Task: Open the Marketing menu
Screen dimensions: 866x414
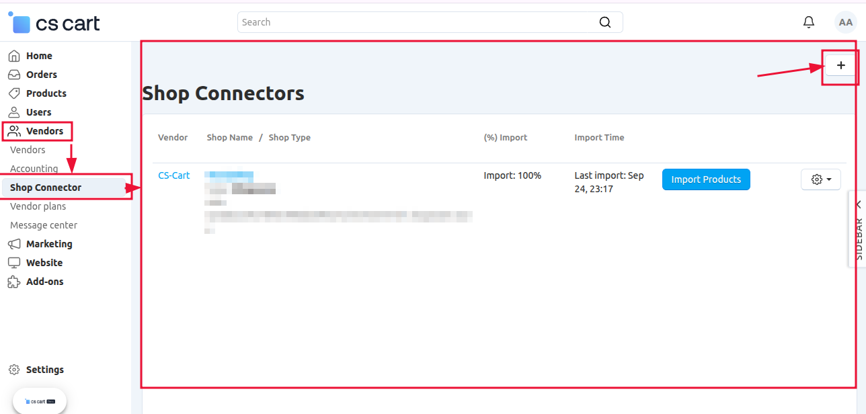Action: point(49,244)
